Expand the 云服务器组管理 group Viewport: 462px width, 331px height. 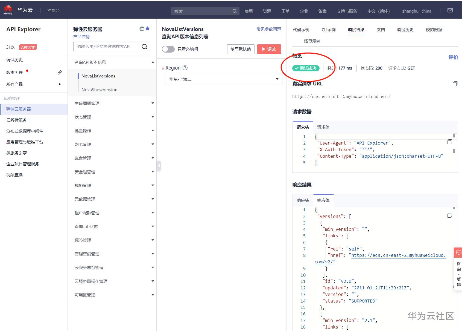coord(153,267)
